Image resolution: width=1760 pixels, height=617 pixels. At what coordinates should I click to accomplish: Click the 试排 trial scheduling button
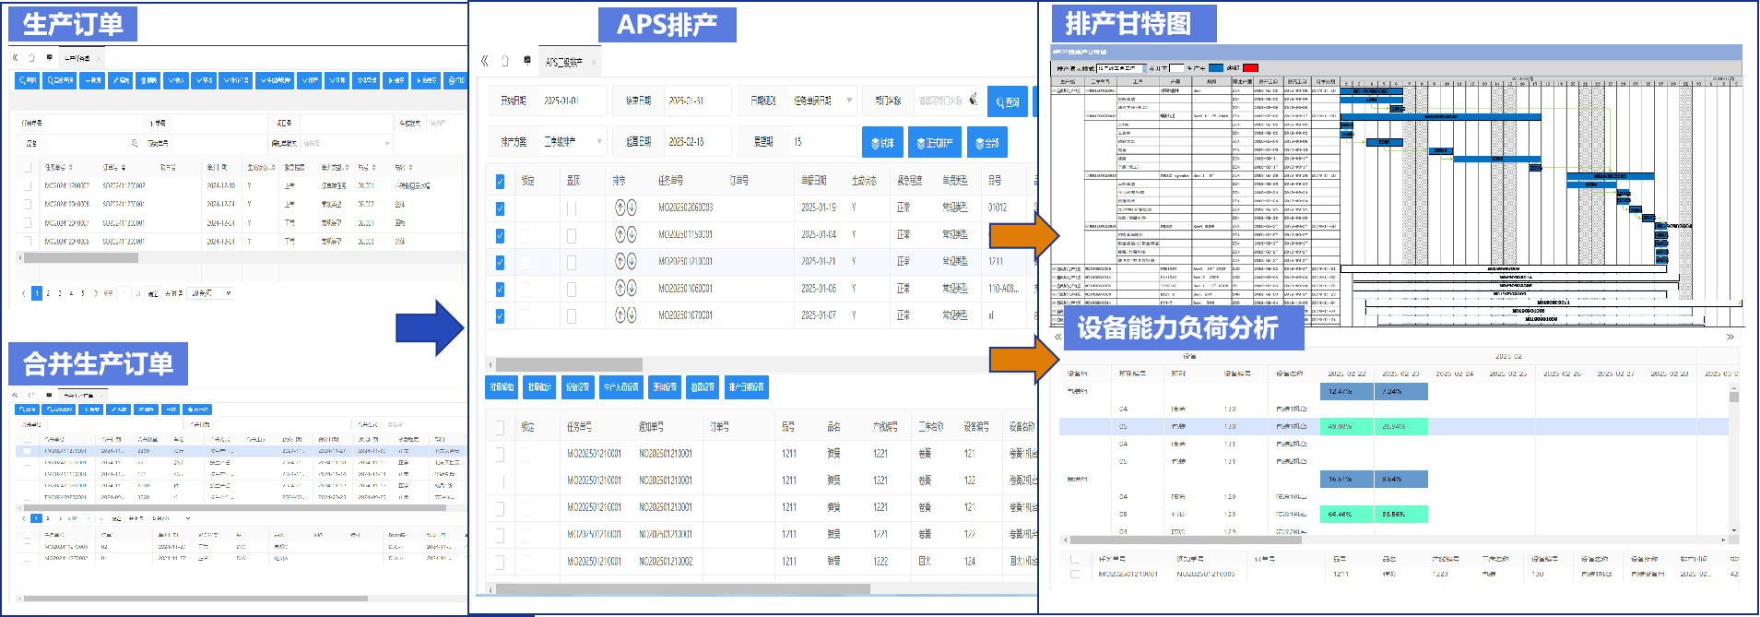[882, 143]
